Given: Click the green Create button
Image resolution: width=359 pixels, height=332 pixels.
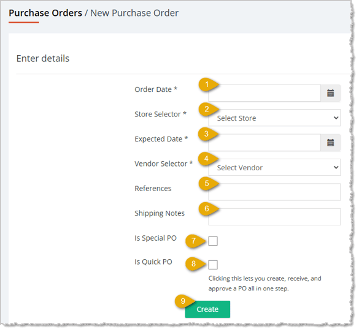Looking at the screenshot, I should click(207, 309).
